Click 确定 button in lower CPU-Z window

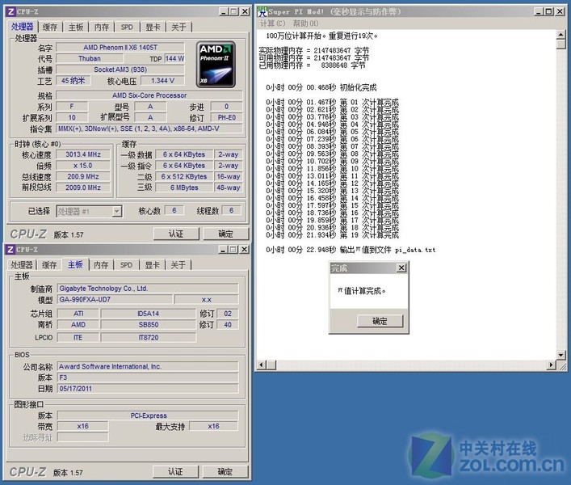[225, 471]
